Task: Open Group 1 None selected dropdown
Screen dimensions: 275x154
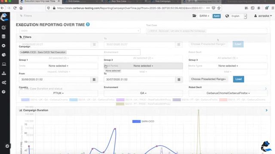Action: [58, 66]
